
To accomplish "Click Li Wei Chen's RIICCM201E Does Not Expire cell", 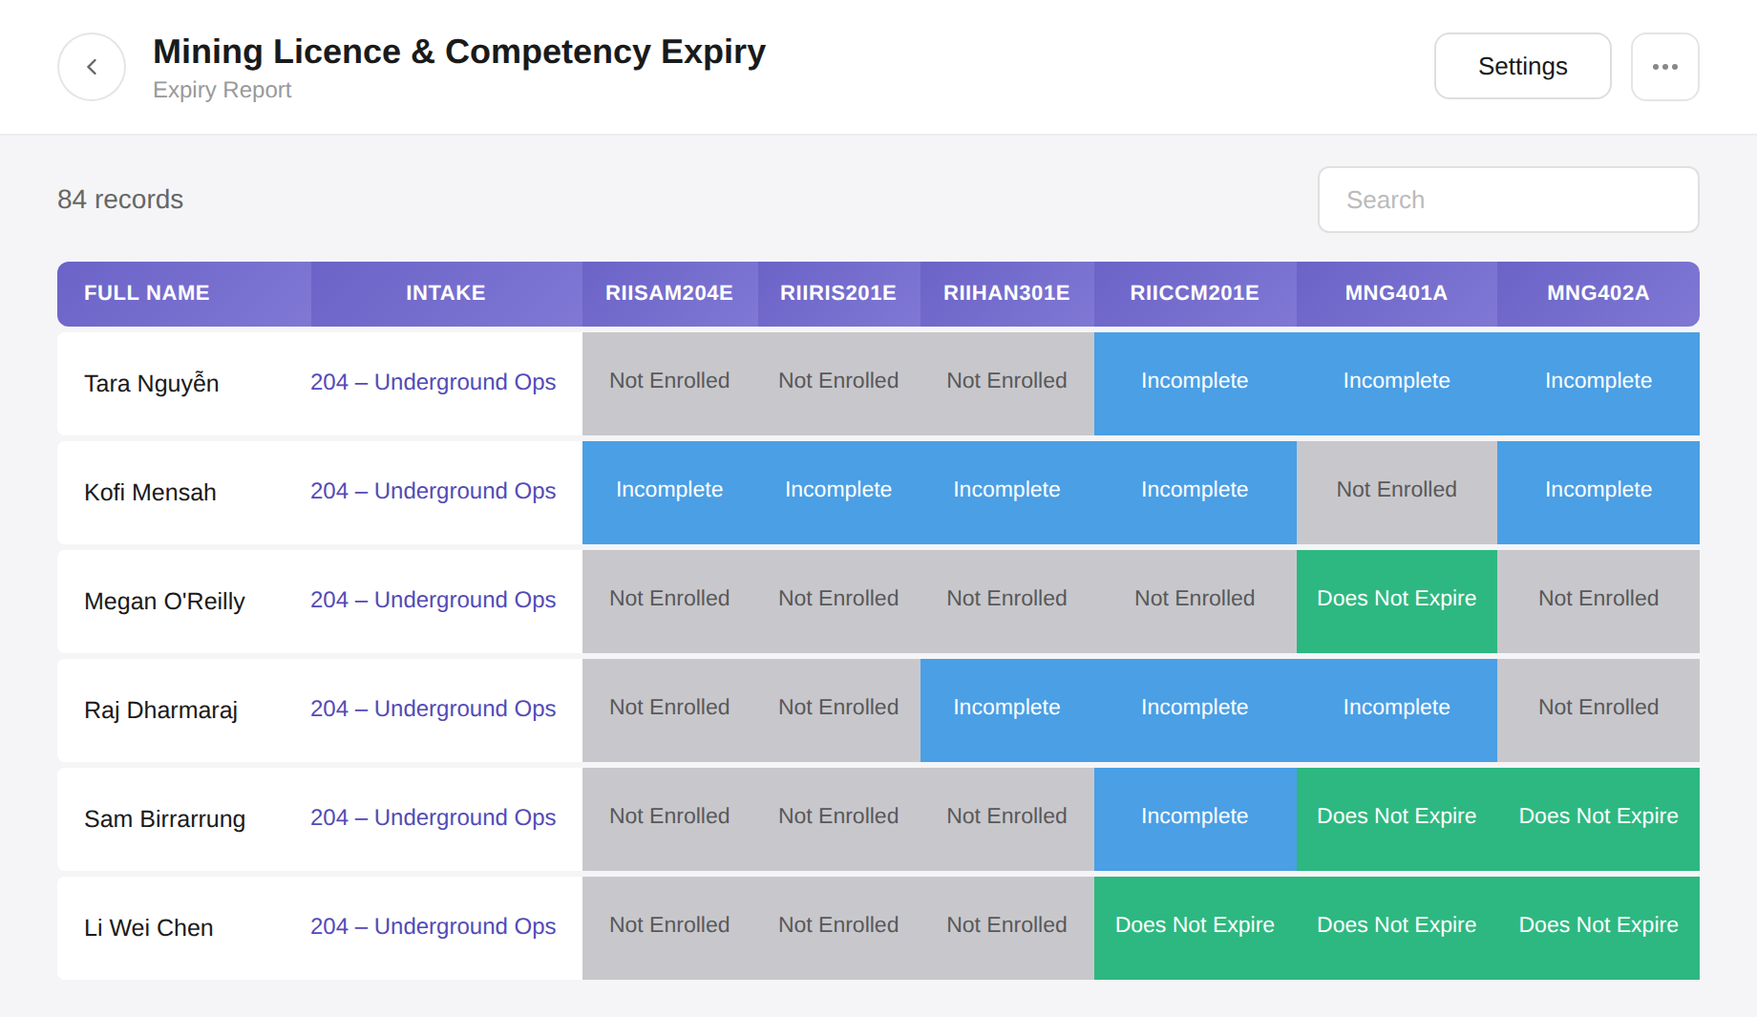I will (x=1195, y=928).
